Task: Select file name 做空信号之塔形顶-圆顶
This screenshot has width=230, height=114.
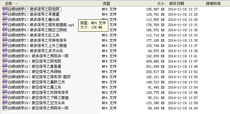Action: click(x=51, y=77)
